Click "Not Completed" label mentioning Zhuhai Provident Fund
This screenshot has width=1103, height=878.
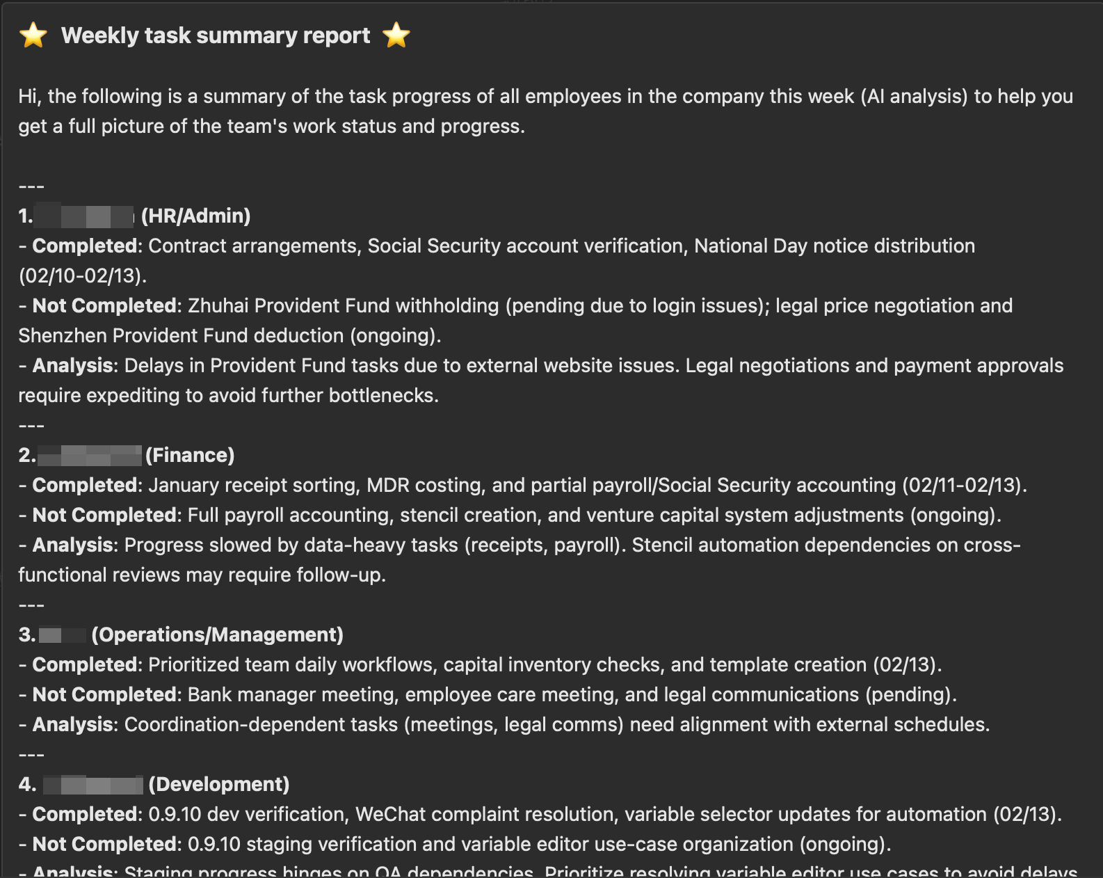pos(105,306)
